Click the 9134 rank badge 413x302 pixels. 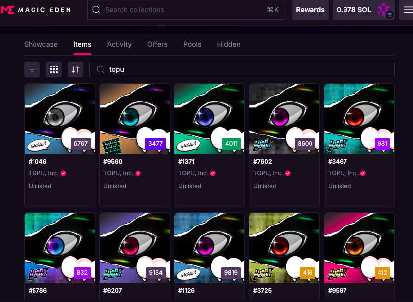click(156, 273)
